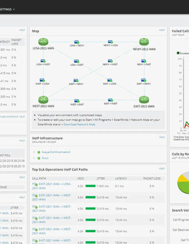Open the EAST -> WEST operation icon
This screenshot has height=244, width=189.
coord(111,100)
